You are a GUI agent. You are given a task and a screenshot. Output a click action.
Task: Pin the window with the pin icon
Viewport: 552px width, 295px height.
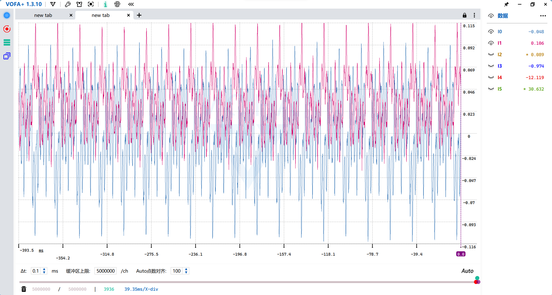[506, 4]
